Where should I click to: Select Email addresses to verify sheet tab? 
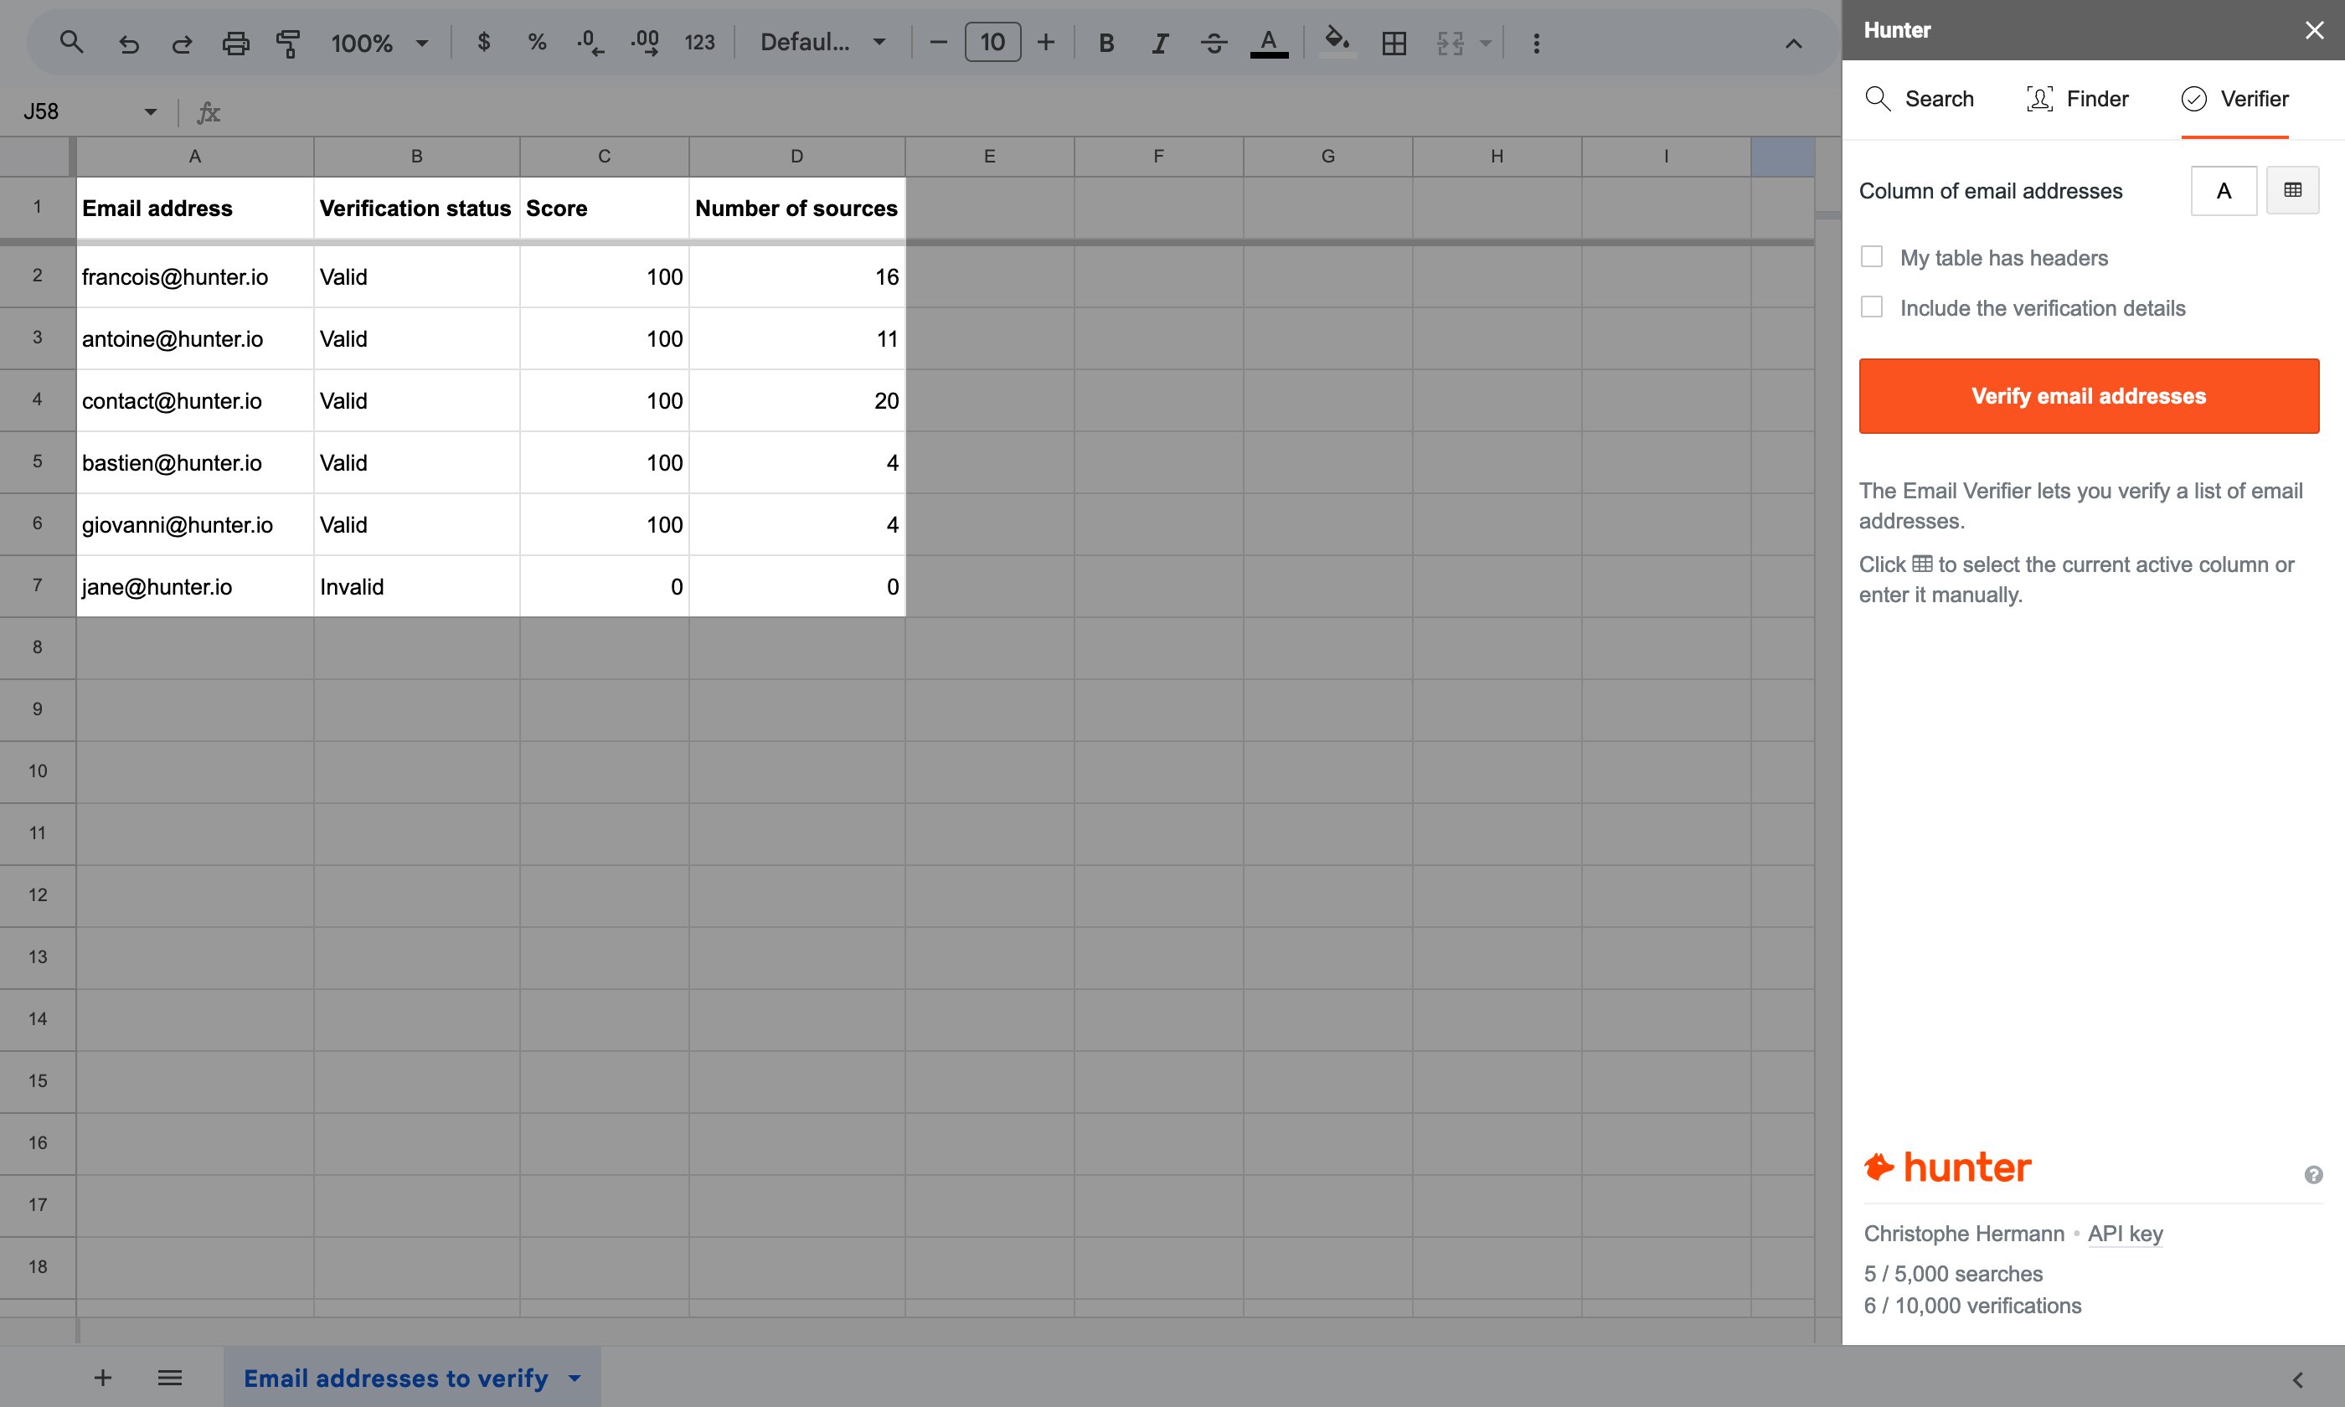tap(395, 1378)
